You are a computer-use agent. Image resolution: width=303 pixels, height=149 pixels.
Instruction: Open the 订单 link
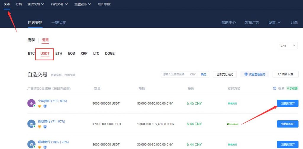tap(294, 22)
